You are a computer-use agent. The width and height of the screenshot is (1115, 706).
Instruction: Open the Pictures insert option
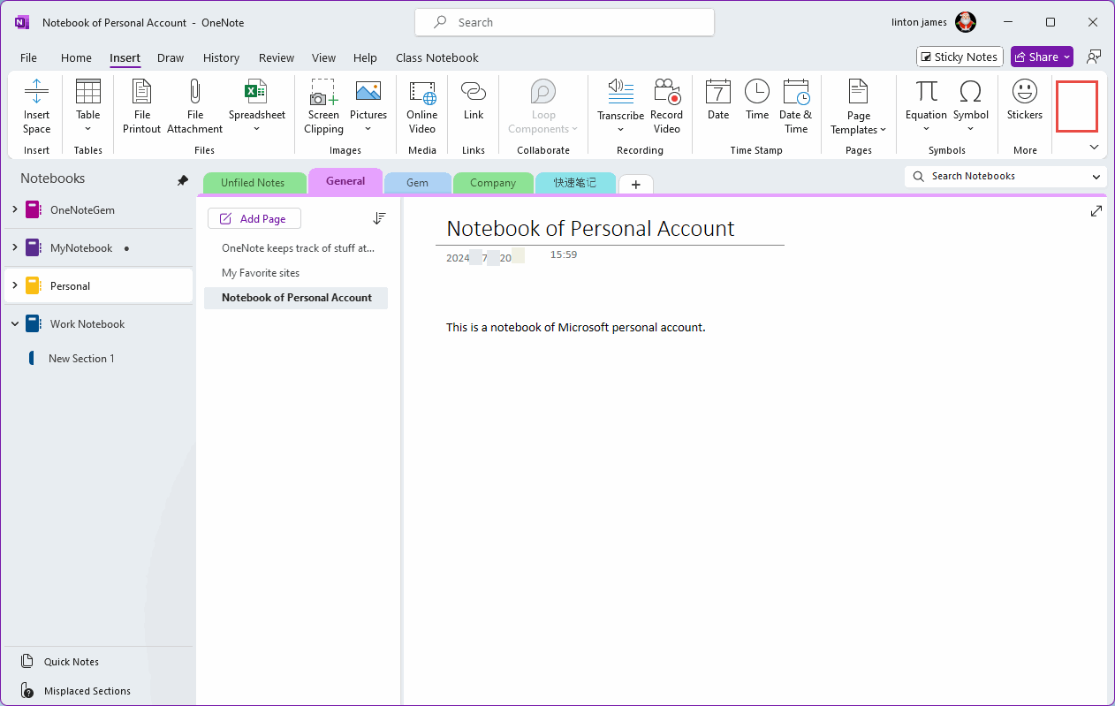point(368,106)
